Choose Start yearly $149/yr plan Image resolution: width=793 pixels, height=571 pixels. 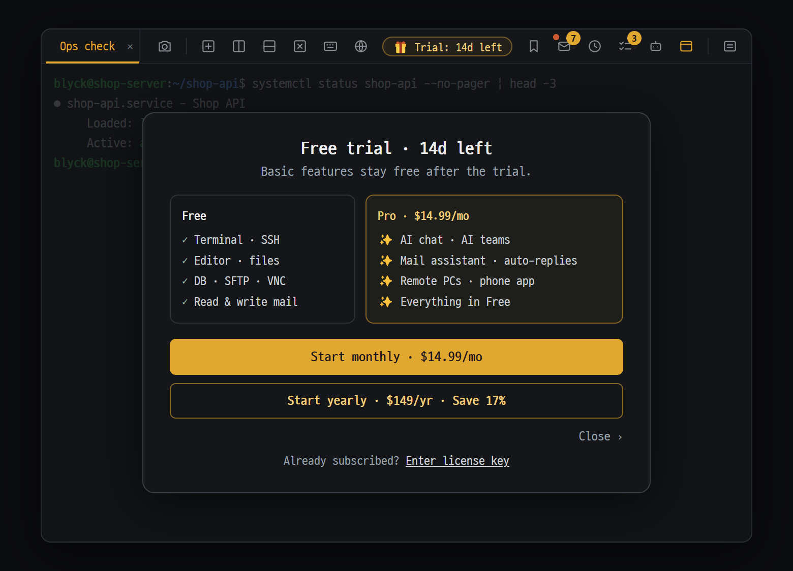[x=396, y=401]
